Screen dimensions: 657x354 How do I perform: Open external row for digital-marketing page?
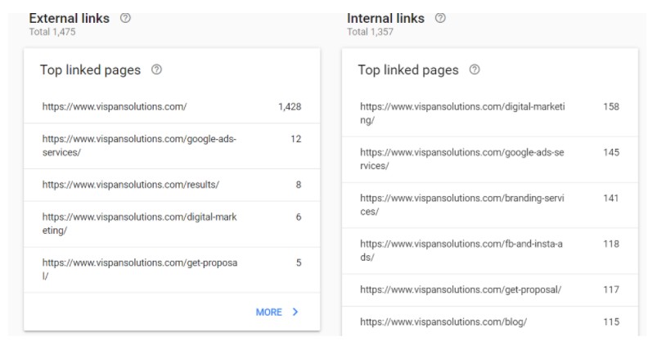point(172,224)
